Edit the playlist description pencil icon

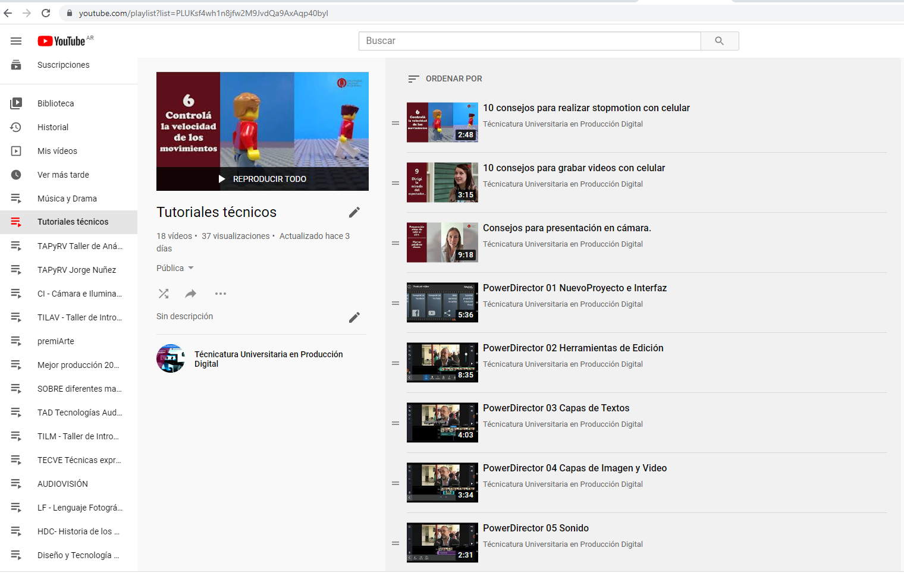coord(354,317)
